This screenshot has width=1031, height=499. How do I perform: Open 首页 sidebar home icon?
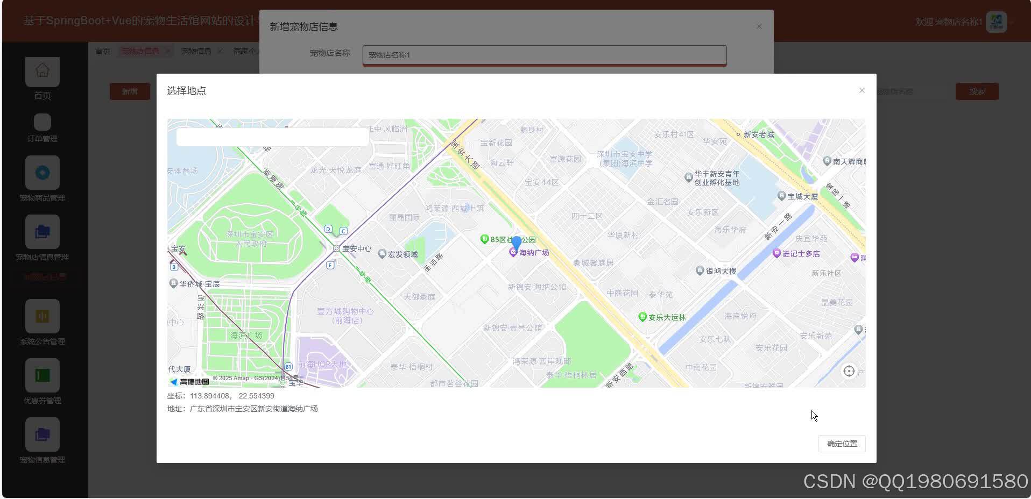coord(43,72)
